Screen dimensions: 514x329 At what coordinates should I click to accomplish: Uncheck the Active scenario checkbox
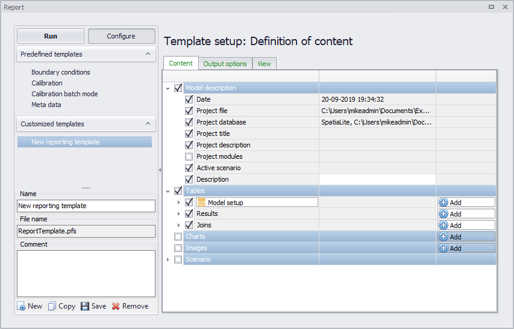[x=189, y=168]
